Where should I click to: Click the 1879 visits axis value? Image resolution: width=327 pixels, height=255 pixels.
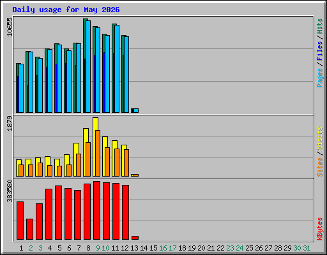pyautogui.click(x=10, y=123)
